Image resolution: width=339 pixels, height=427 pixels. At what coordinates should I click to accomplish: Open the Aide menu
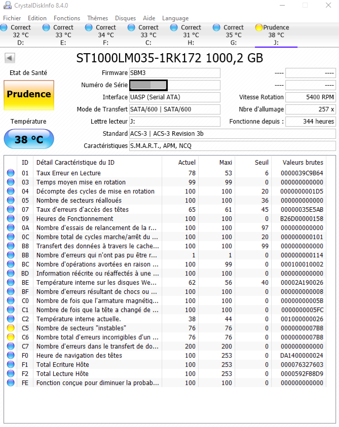[x=149, y=18]
